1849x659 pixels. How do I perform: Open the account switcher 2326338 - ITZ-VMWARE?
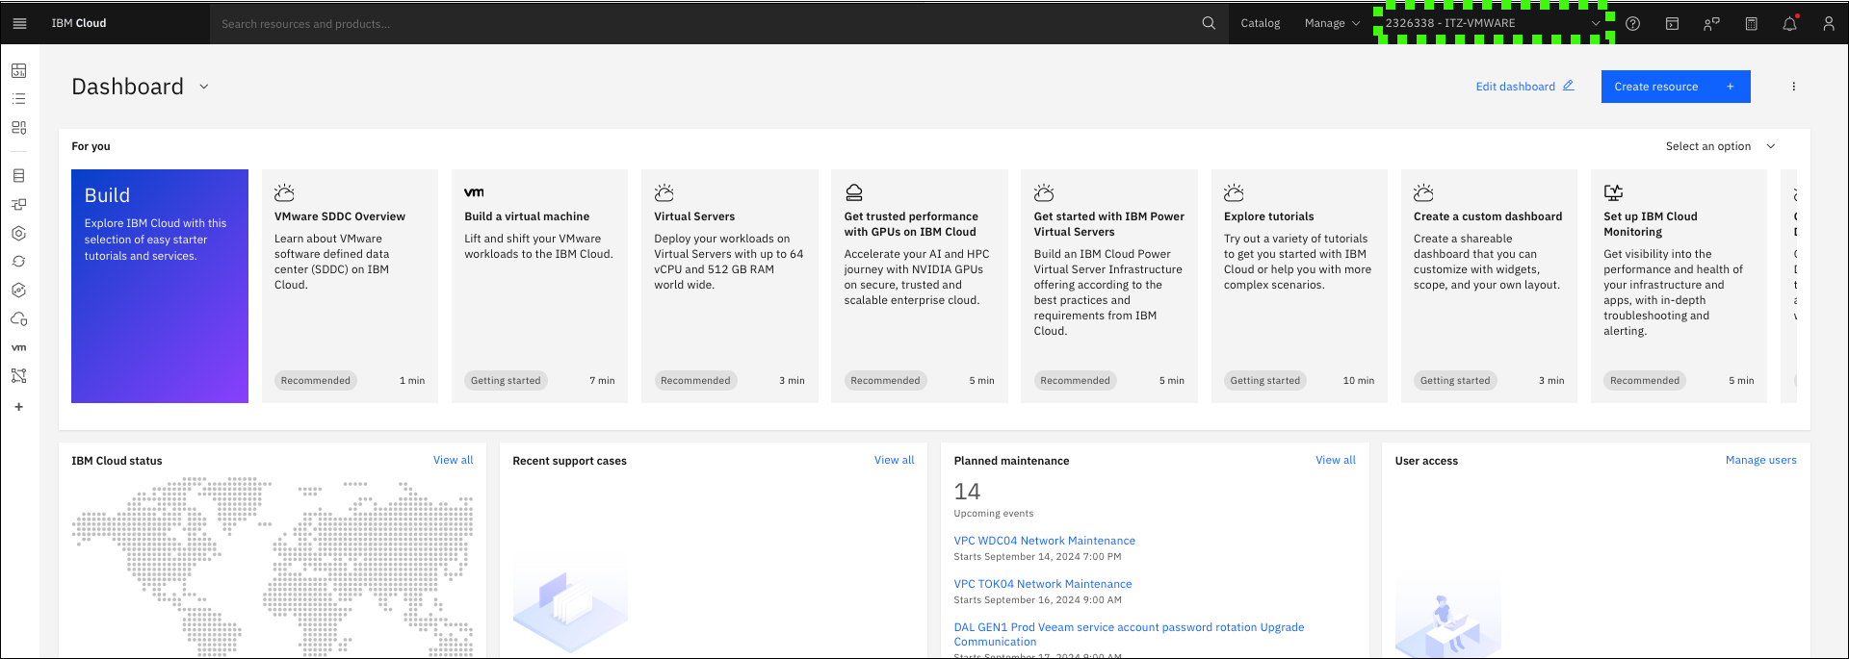(1493, 23)
